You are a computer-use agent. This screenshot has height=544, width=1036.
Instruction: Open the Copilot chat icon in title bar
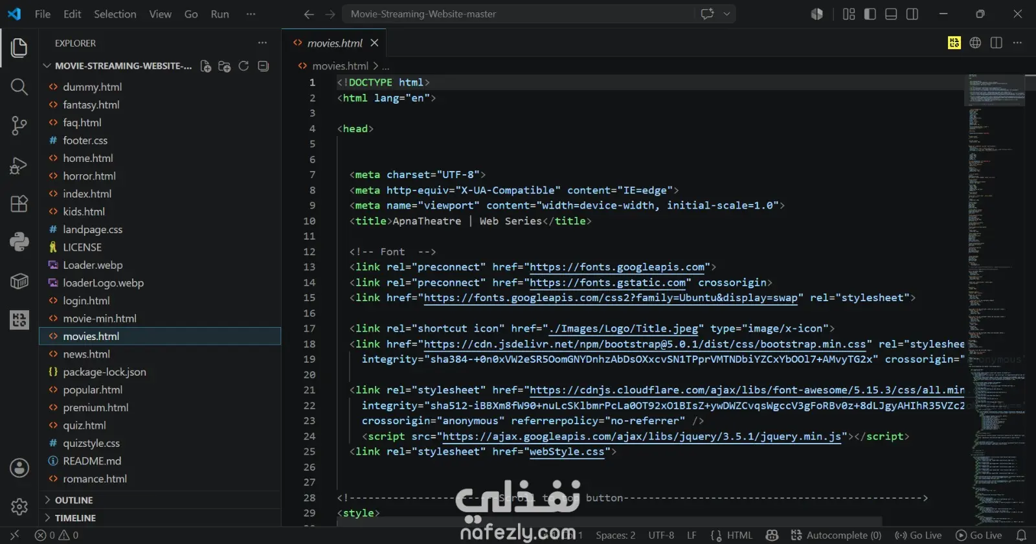tap(707, 14)
